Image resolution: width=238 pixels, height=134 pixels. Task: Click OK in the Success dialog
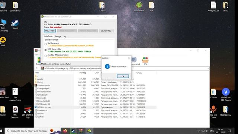(123, 76)
